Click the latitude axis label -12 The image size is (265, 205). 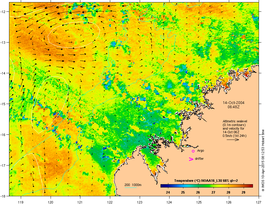[3, 12]
